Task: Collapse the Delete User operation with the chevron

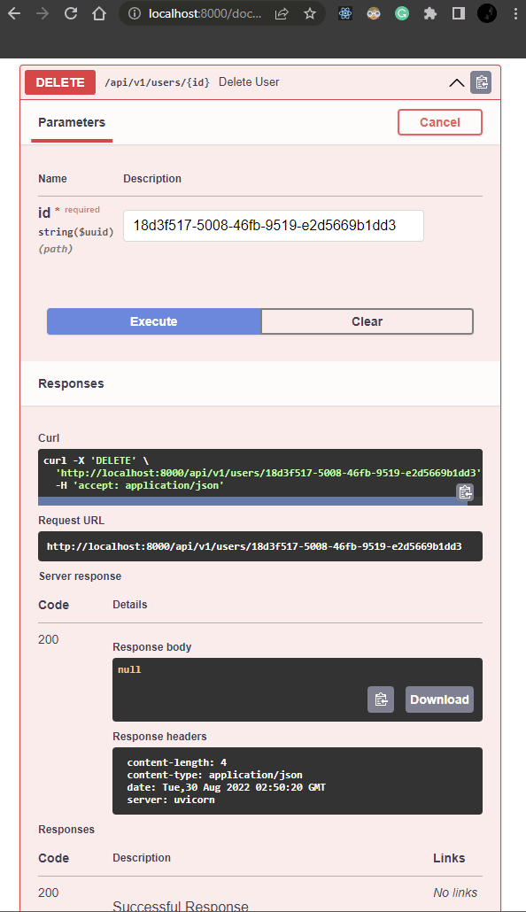Action: pos(456,81)
